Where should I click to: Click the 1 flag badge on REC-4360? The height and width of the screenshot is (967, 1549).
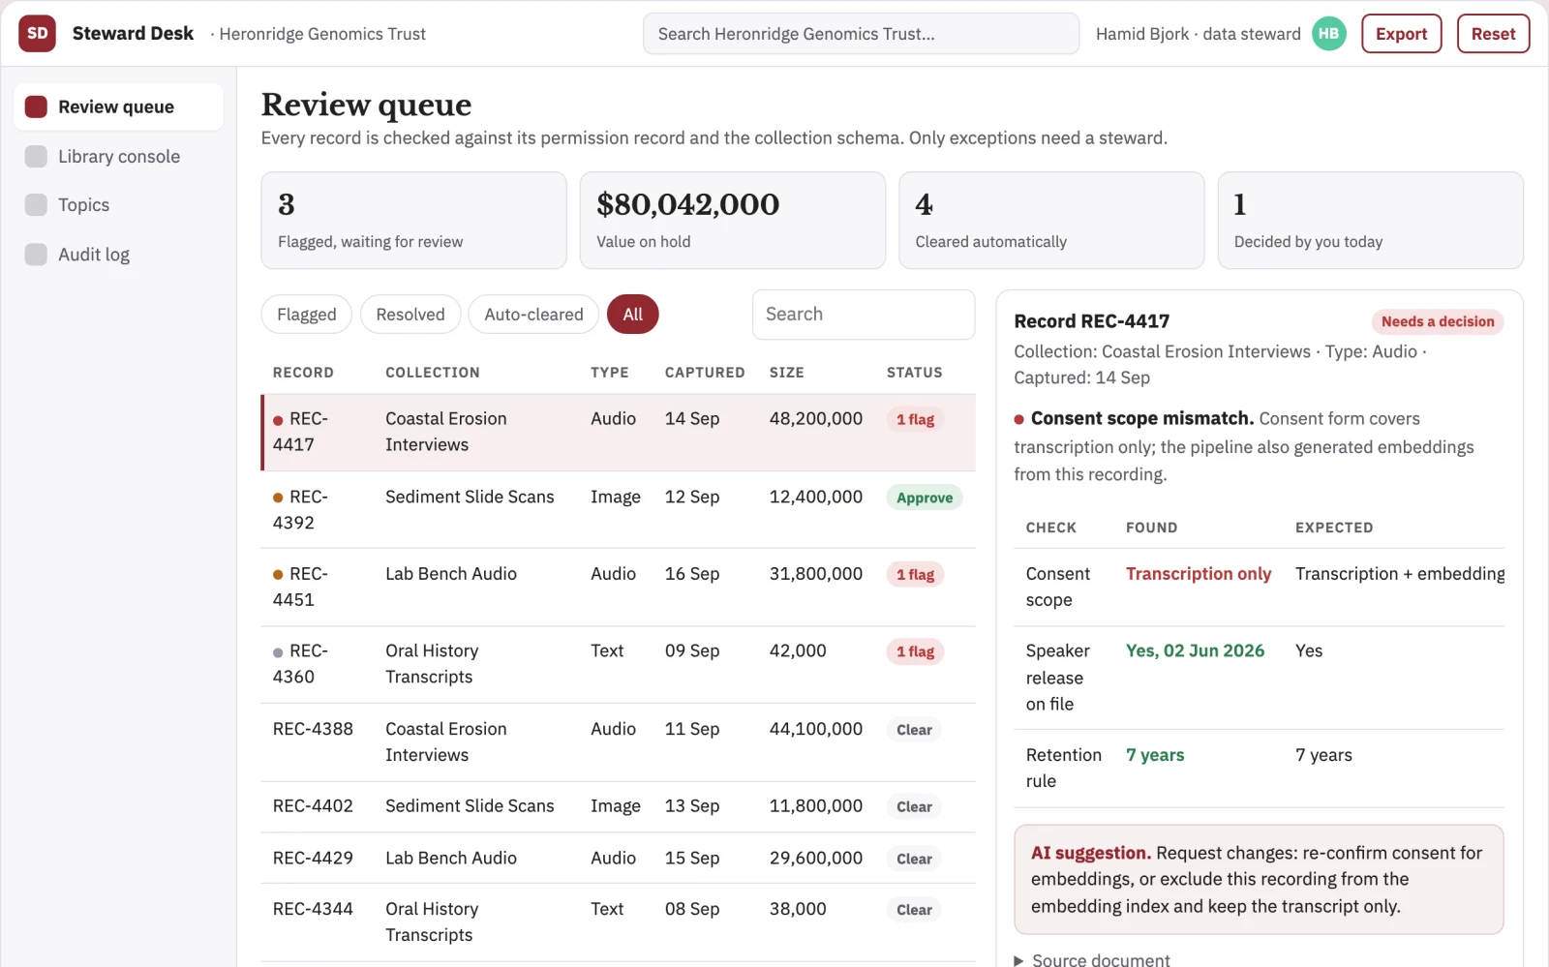pos(915,652)
